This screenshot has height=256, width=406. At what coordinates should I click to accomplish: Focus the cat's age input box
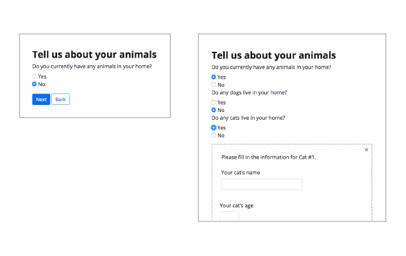(229, 216)
